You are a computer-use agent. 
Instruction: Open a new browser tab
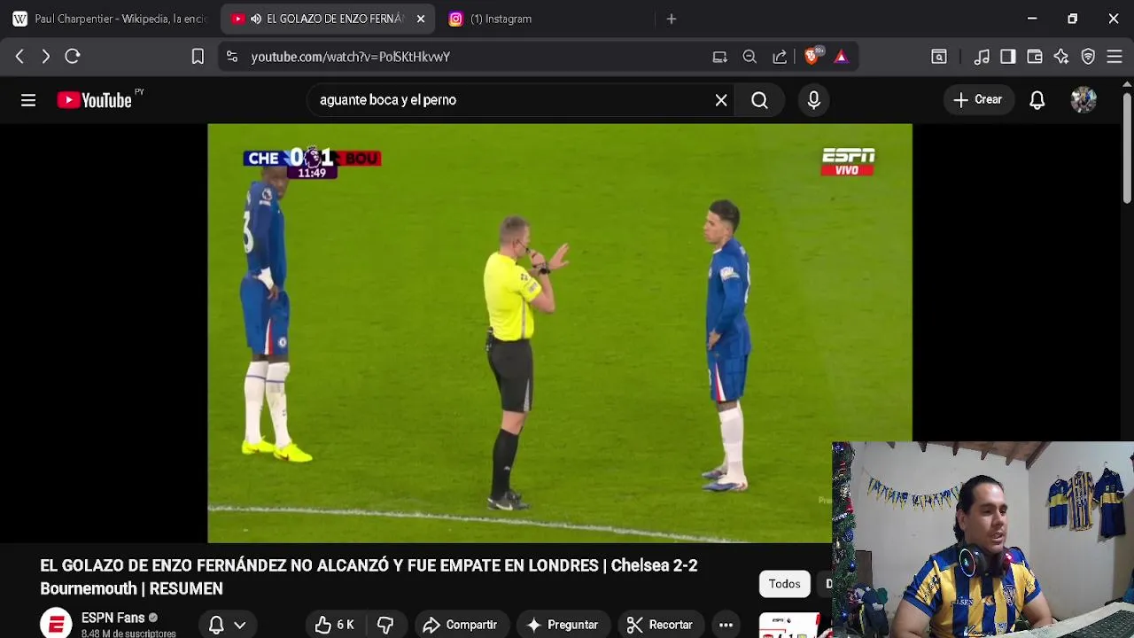pos(672,19)
